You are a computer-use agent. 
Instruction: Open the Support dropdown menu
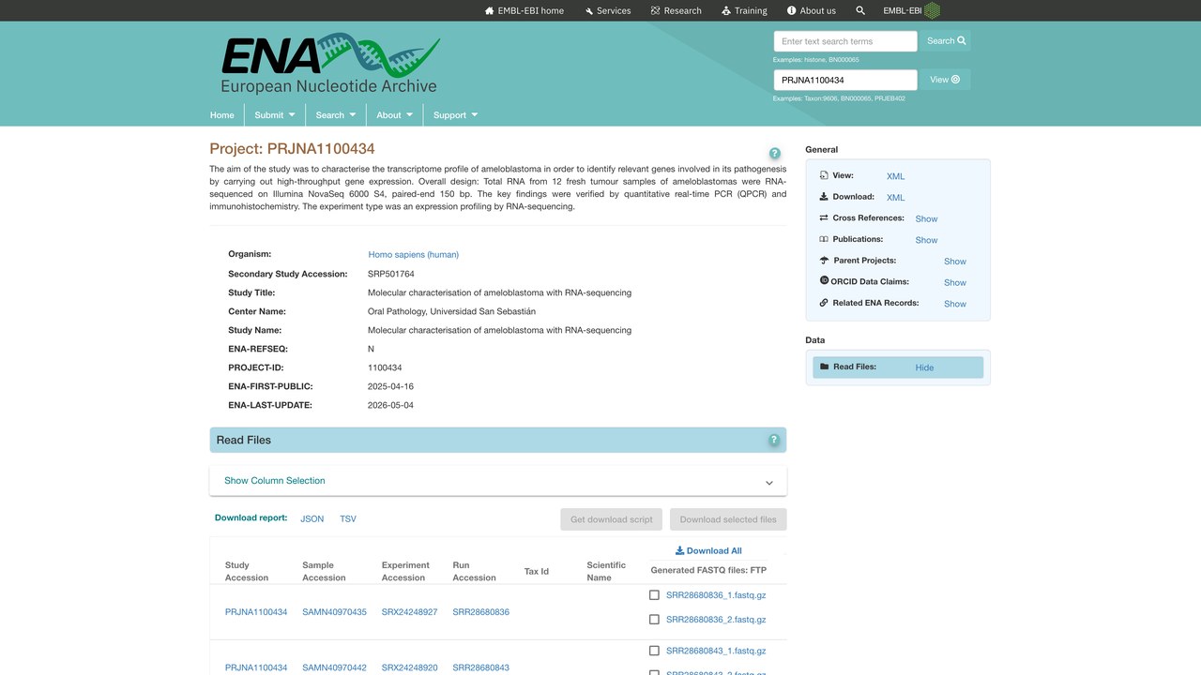click(x=456, y=114)
